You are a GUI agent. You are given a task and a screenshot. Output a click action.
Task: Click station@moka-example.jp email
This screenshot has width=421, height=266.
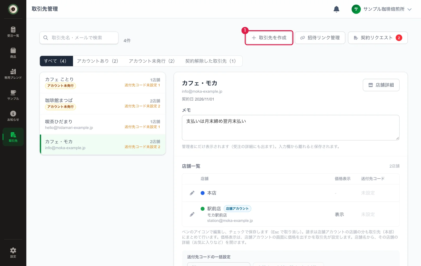point(230,221)
